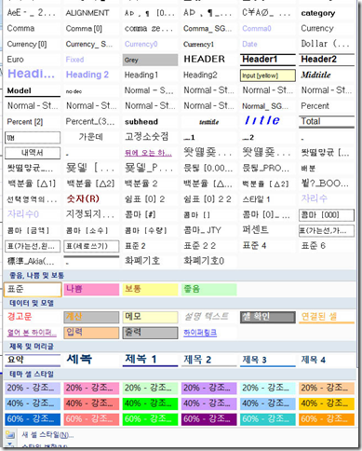Choose the Header1 style
Screen dimensions: 362x451
point(268,60)
